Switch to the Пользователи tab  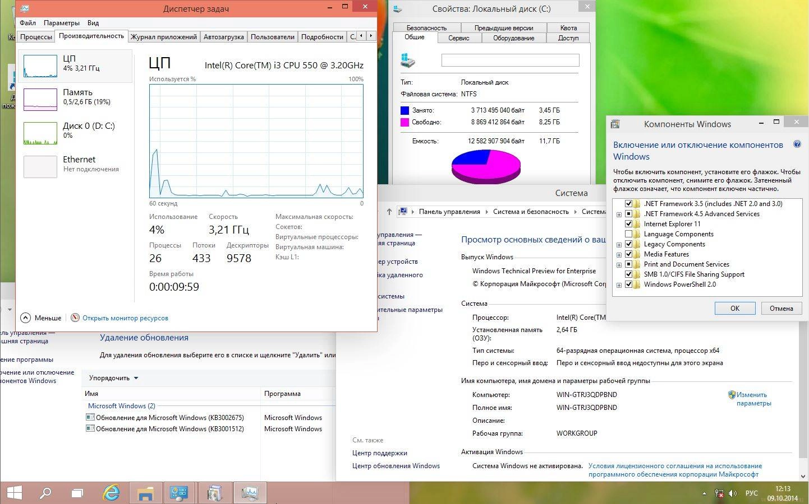273,37
